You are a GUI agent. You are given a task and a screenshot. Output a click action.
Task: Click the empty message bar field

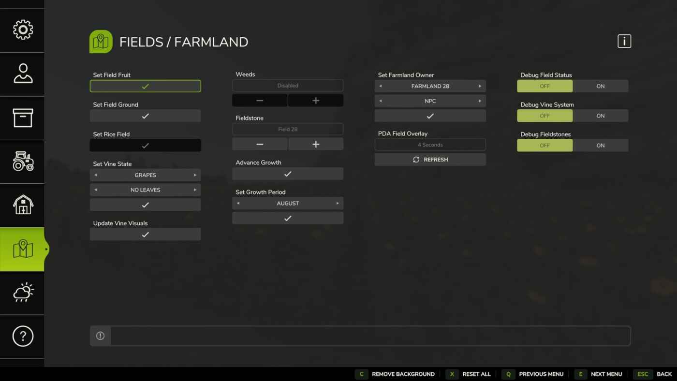(x=370, y=336)
